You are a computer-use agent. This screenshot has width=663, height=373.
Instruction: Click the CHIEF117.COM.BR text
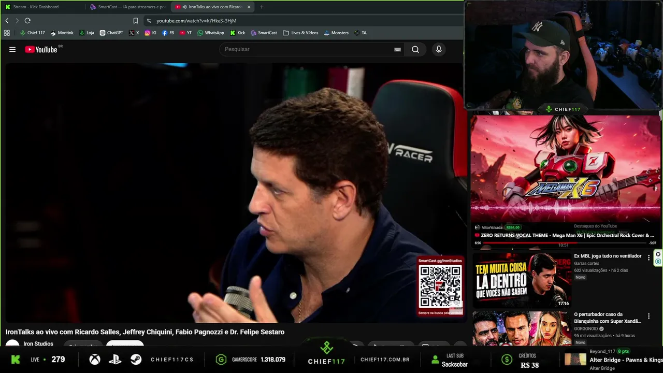(385, 360)
